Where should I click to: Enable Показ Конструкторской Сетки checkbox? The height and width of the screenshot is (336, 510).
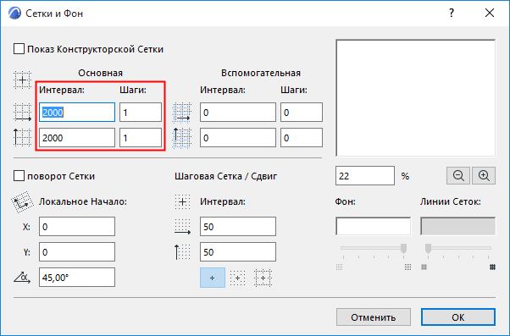19,49
